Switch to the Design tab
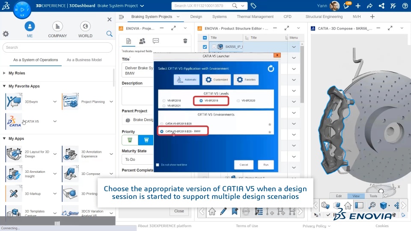The width and height of the screenshot is (411, 231). point(196,17)
